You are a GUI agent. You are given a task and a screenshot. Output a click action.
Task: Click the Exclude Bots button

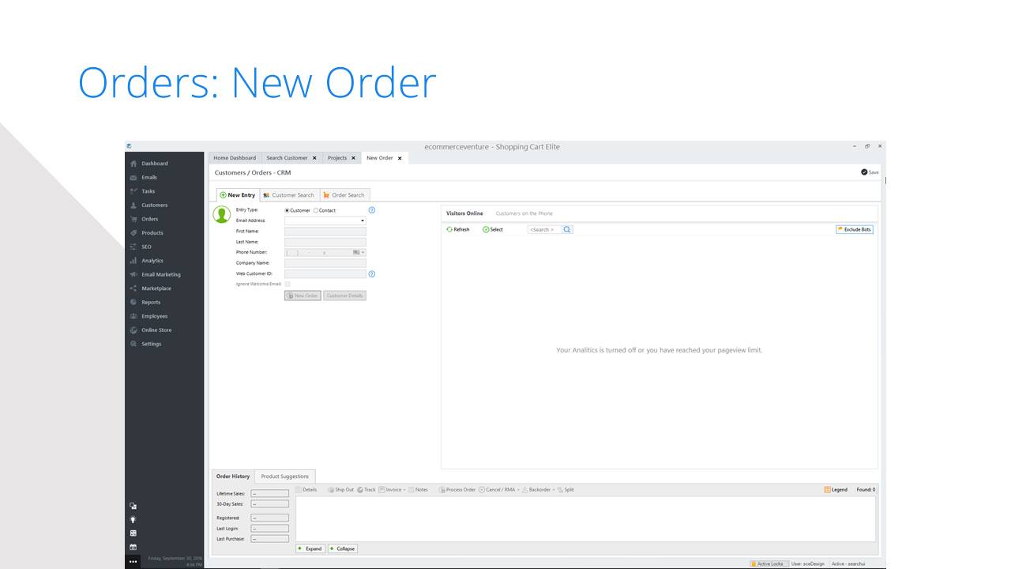click(855, 229)
